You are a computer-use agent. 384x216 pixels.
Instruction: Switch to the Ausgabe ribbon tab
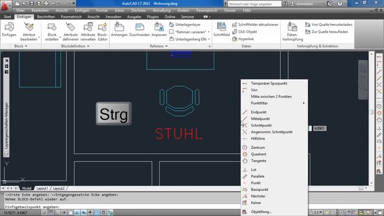point(134,17)
